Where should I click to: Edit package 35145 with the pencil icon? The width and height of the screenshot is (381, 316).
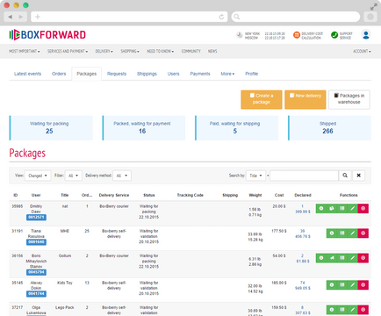pos(353,285)
